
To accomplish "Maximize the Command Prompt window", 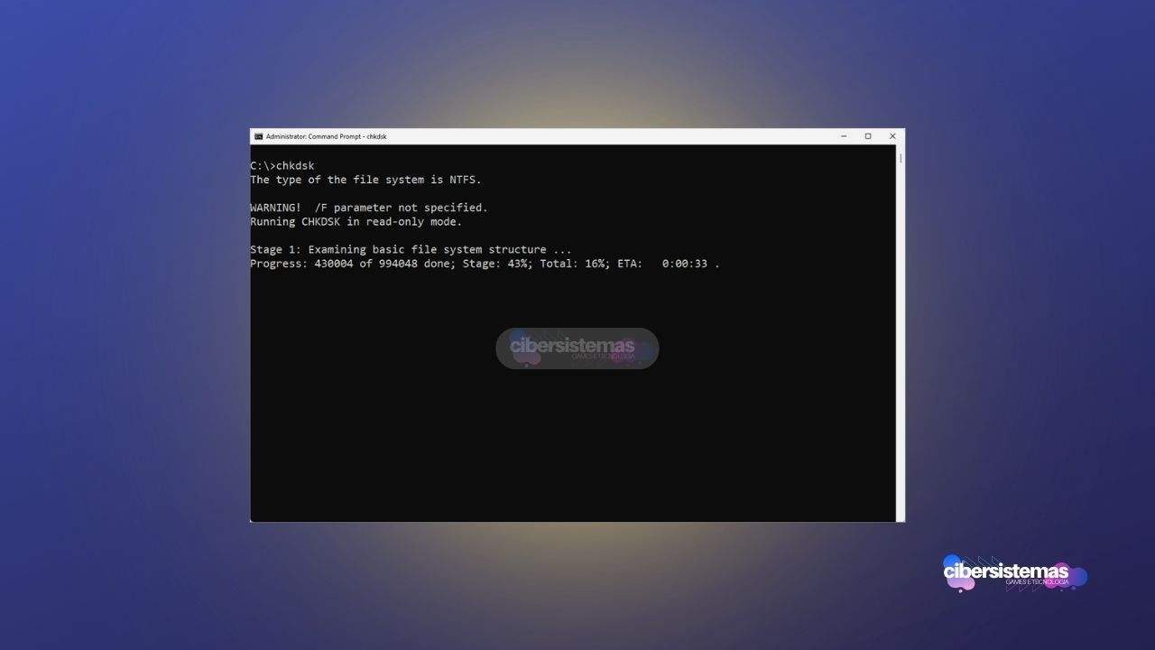I will click(x=868, y=136).
